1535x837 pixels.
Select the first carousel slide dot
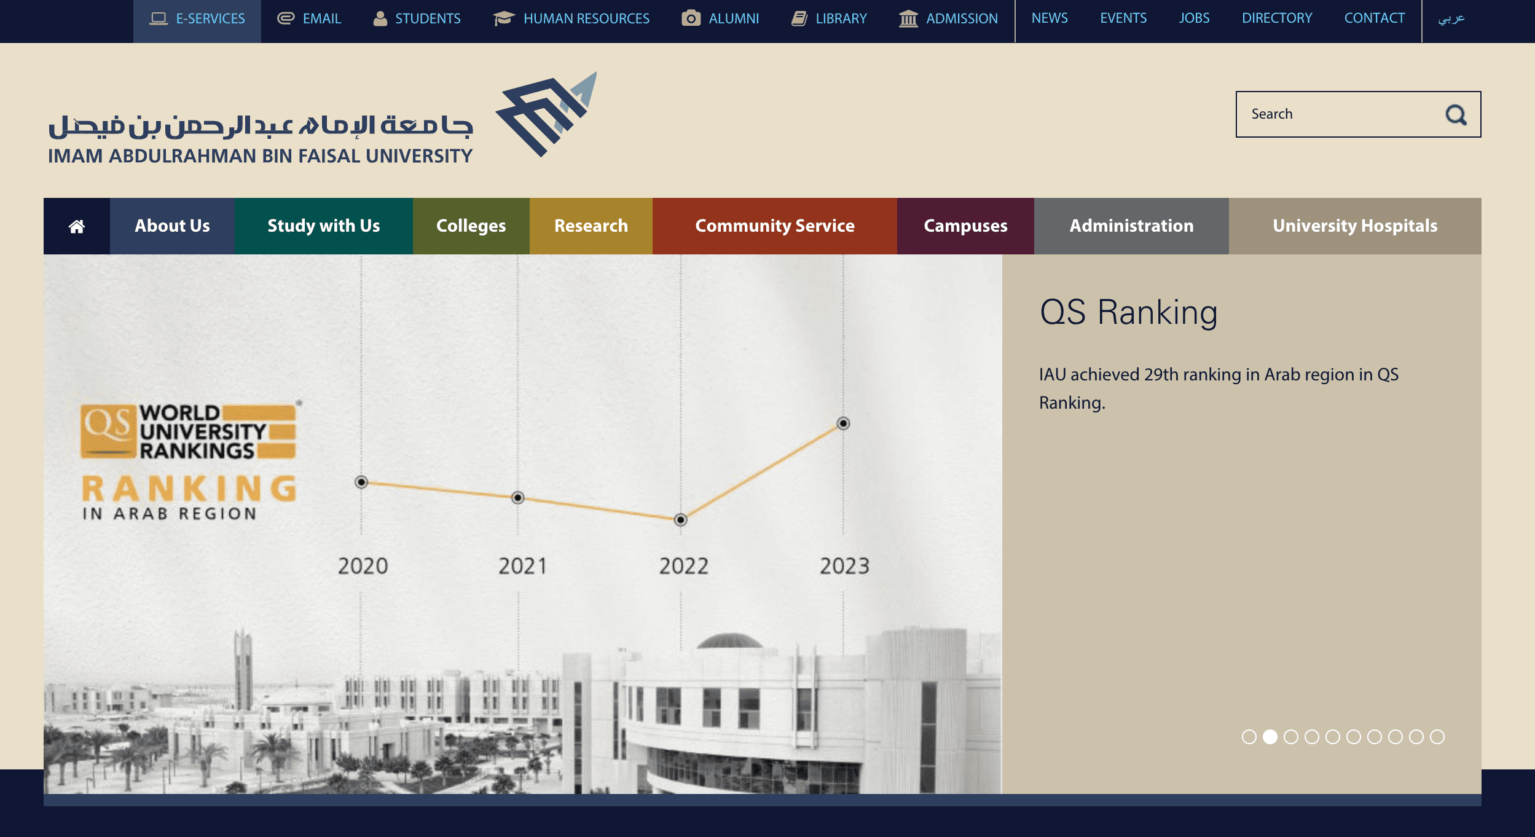1249,737
